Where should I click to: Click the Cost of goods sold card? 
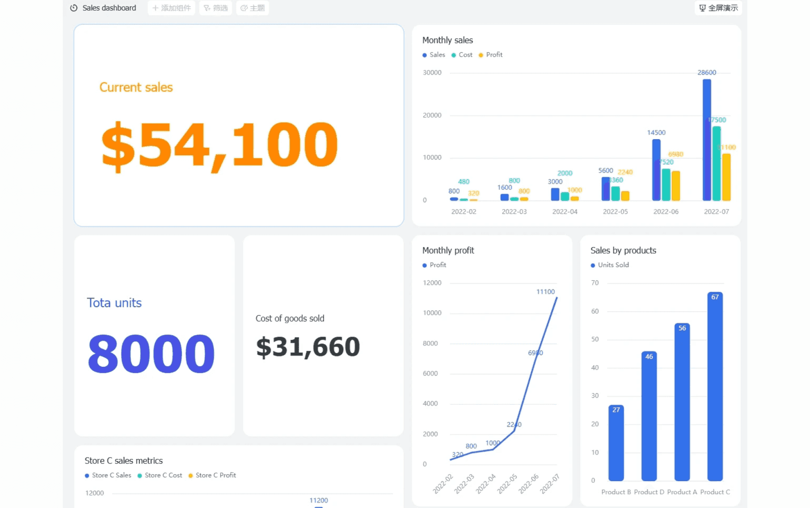(322, 335)
